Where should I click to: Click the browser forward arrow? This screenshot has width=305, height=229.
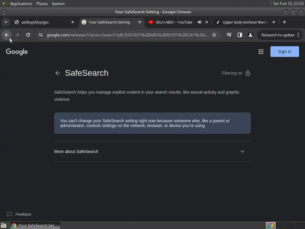(x=17, y=35)
